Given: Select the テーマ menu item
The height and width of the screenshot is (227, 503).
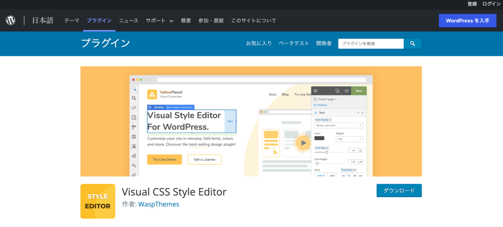Looking at the screenshot, I should click(72, 20).
